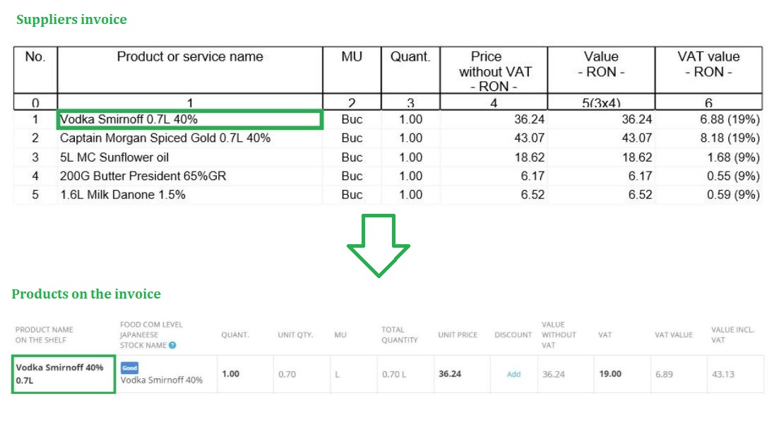The width and height of the screenshot is (779, 439).
Task: Click the VAT value 8.18 (19%)
Action: (x=730, y=138)
